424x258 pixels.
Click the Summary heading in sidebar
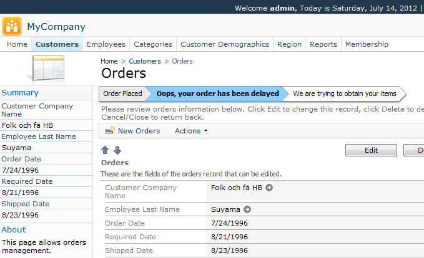click(20, 93)
